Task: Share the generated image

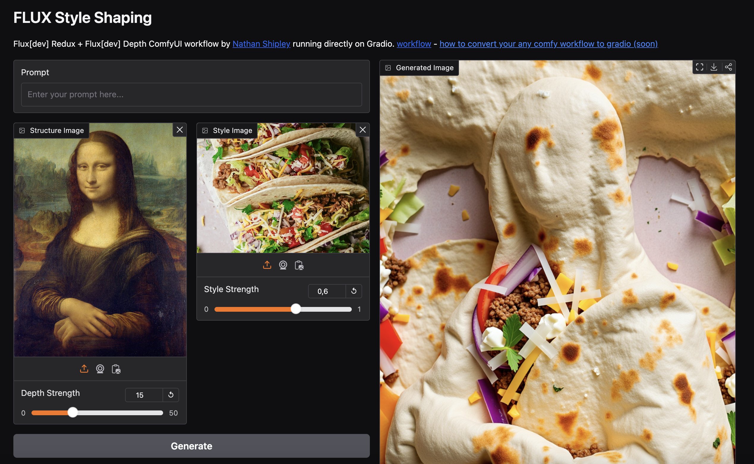Action: coord(728,67)
